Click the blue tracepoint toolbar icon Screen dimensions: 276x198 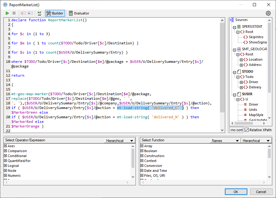pos(30,13)
